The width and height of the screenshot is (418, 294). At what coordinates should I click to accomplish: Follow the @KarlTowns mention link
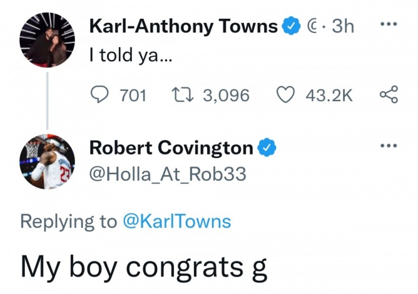click(x=177, y=221)
